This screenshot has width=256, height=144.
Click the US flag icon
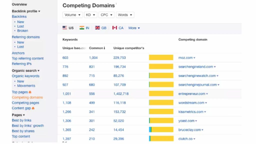(x=65, y=28)
